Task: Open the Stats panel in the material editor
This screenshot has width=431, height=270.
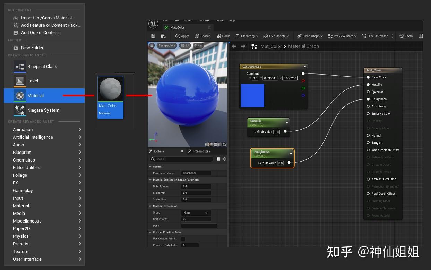Action: (406, 36)
